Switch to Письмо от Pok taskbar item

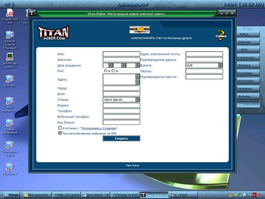125,195
